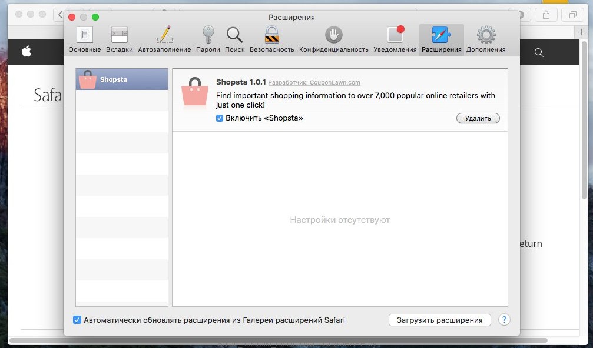The height and width of the screenshot is (348, 593).
Task: Click the Safari horizontal scrollbar
Action: (279, 340)
